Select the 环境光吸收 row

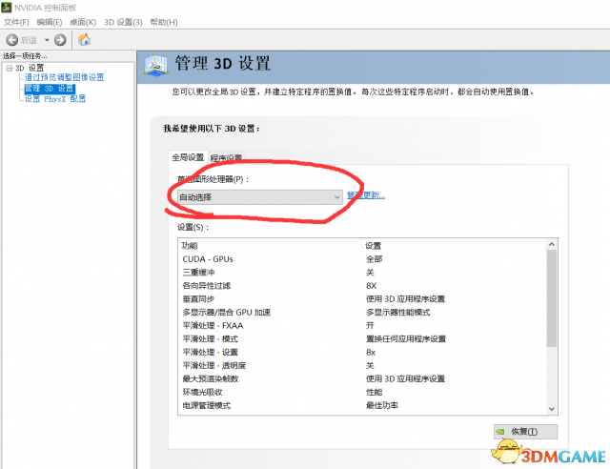coord(362,392)
